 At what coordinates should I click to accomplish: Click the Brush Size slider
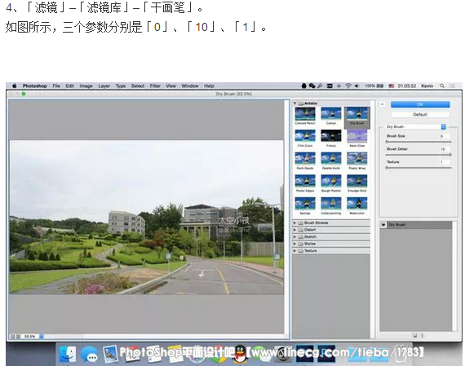418,142
